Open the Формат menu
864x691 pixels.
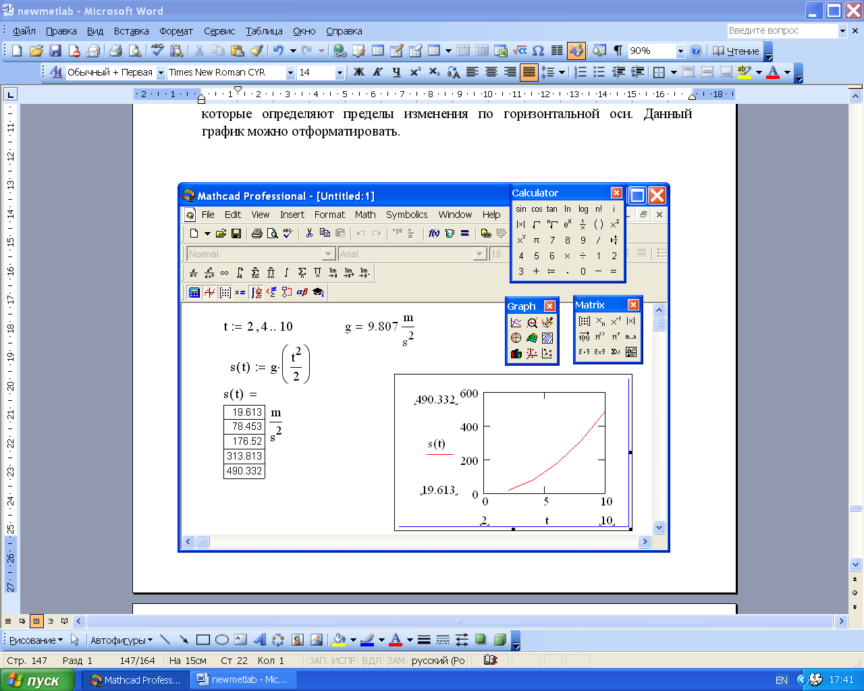coord(176,31)
